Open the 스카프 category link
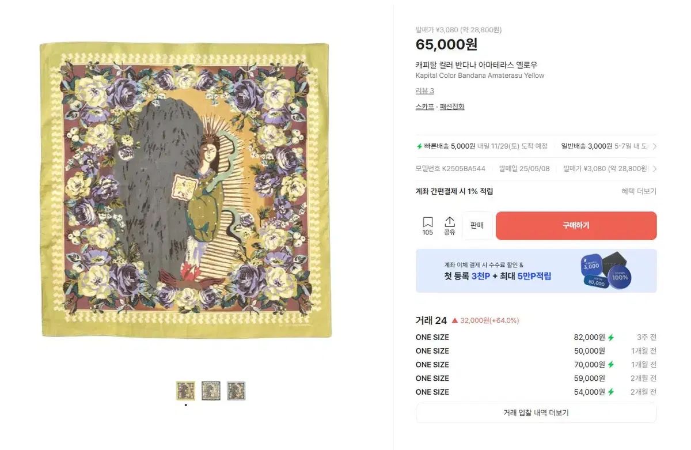Image resolution: width=691 pixels, height=450 pixels. pyautogui.click(x=424, y=107)
